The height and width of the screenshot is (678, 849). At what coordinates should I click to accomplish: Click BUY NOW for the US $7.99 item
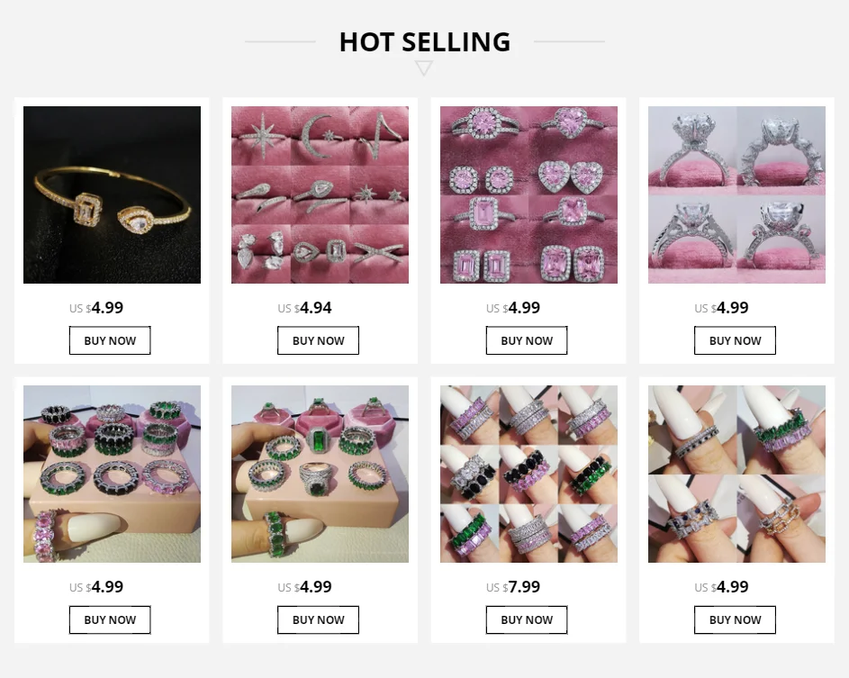tap(527, 619)
